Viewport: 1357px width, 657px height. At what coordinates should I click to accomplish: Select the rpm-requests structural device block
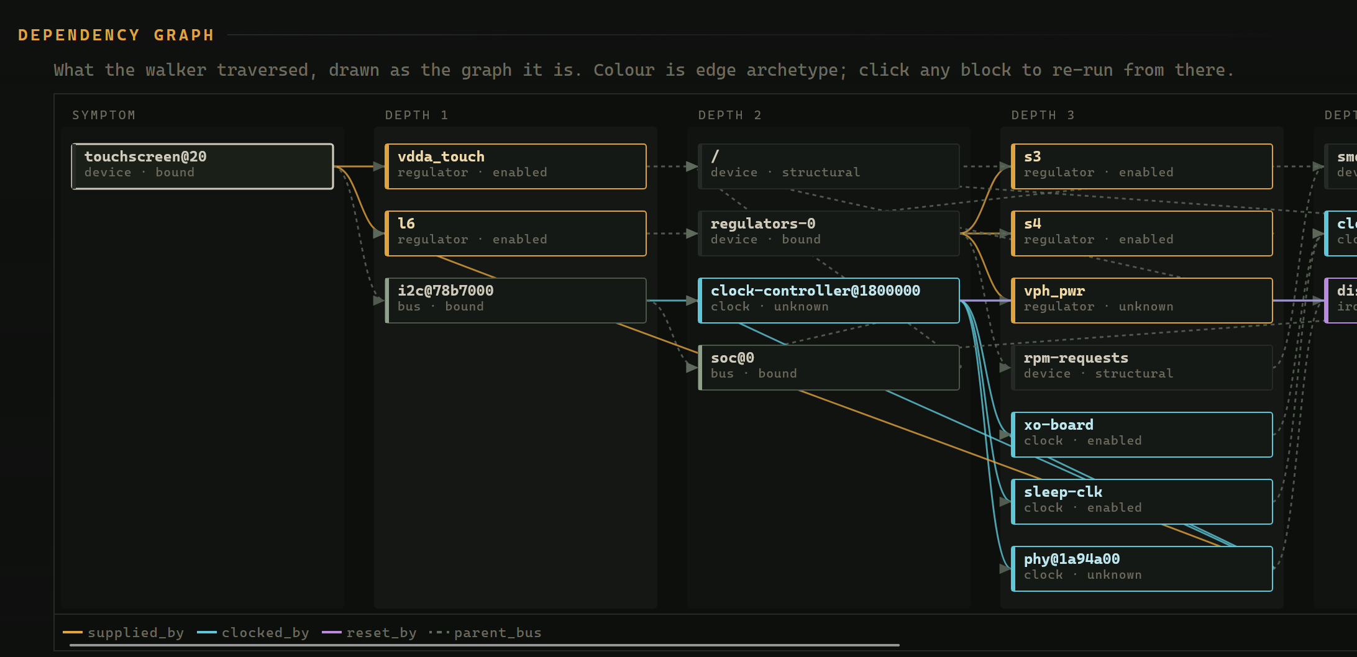pos(1142,368)
